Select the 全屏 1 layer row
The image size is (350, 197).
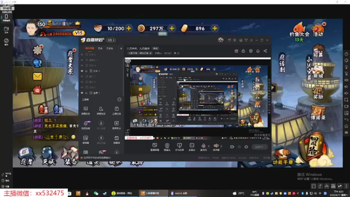pos(101,93)
